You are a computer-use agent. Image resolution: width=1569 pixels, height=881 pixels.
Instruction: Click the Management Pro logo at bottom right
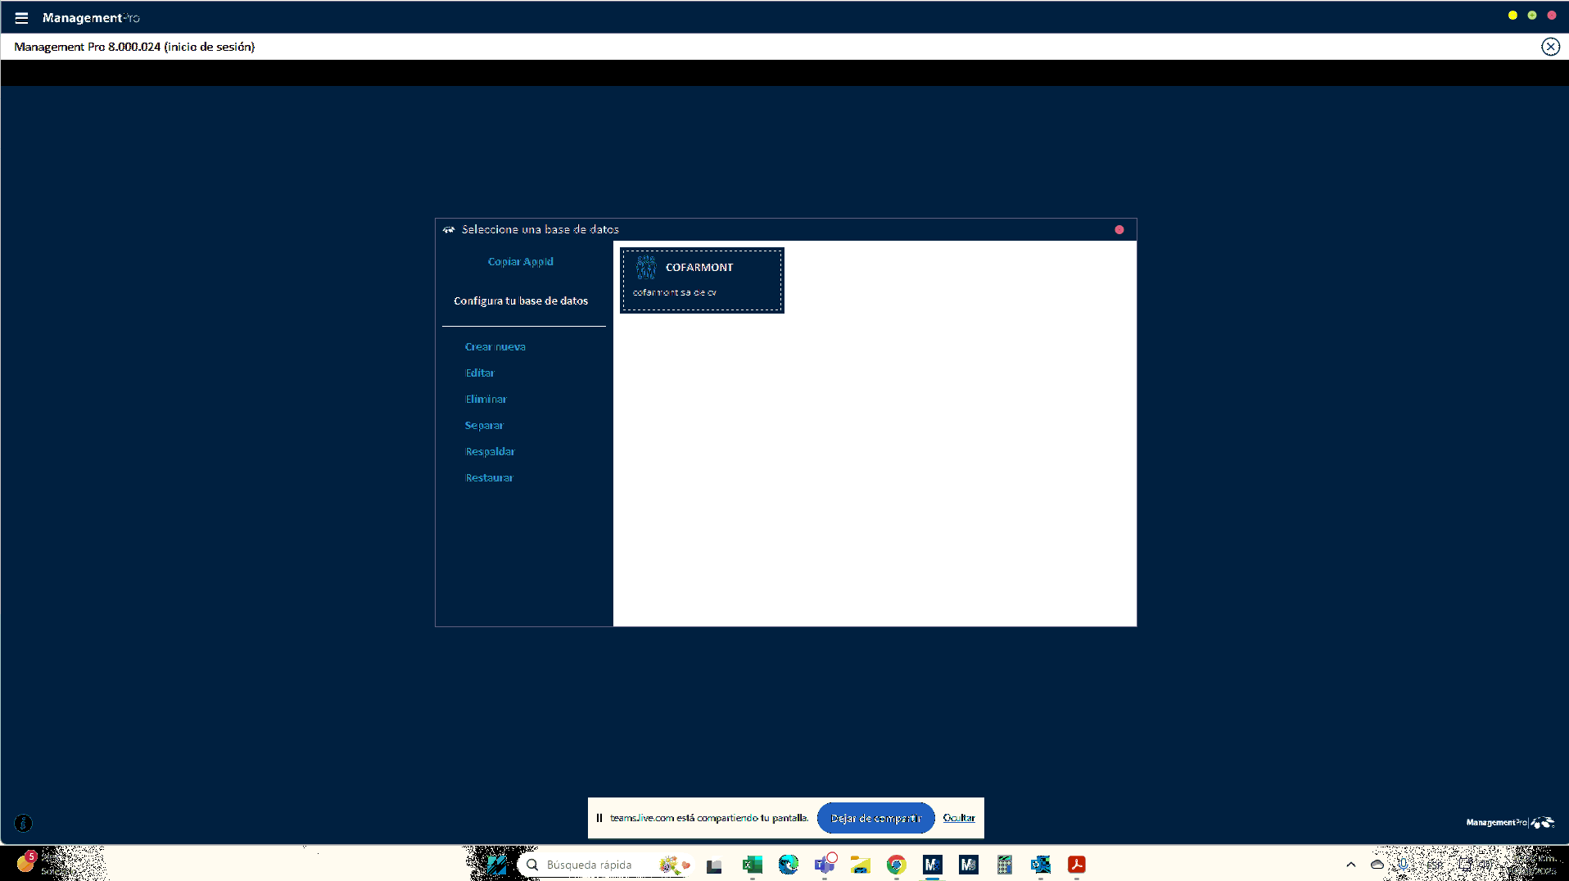point(1509,822)
